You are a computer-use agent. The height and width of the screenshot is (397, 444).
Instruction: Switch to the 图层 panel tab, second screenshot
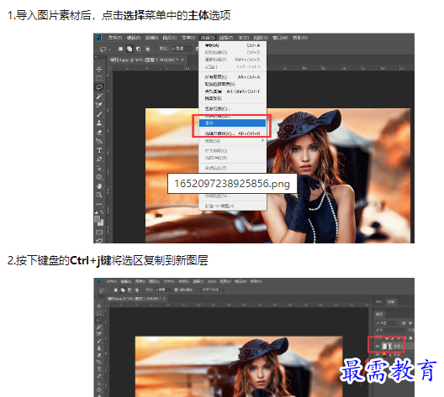379,314
